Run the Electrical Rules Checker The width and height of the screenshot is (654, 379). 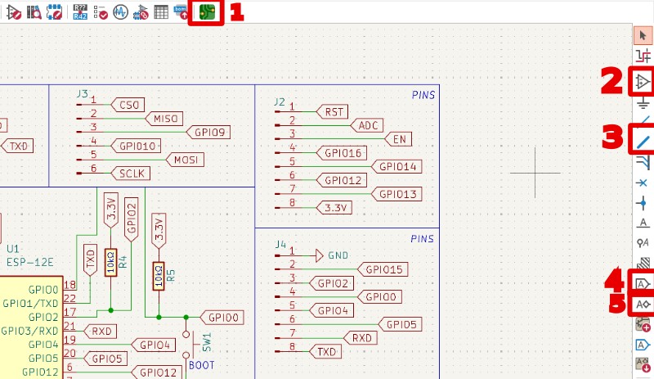[x=100, y=12]
